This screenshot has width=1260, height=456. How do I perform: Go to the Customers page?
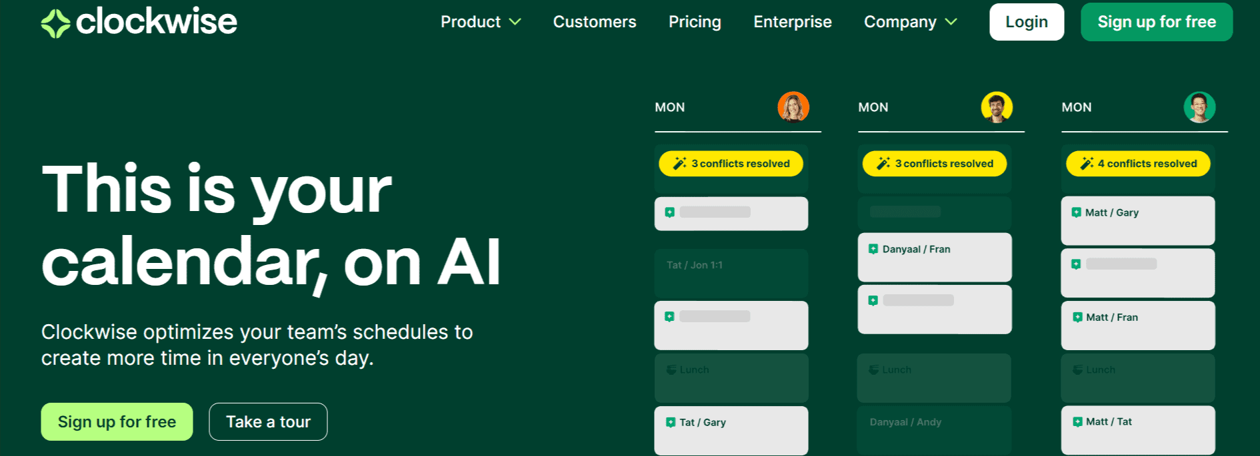[x=595, y=22]
